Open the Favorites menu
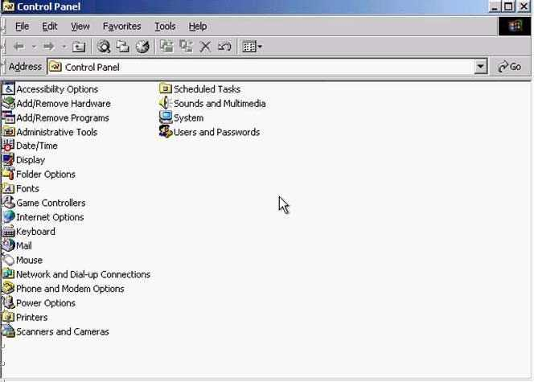 point(121,27)
